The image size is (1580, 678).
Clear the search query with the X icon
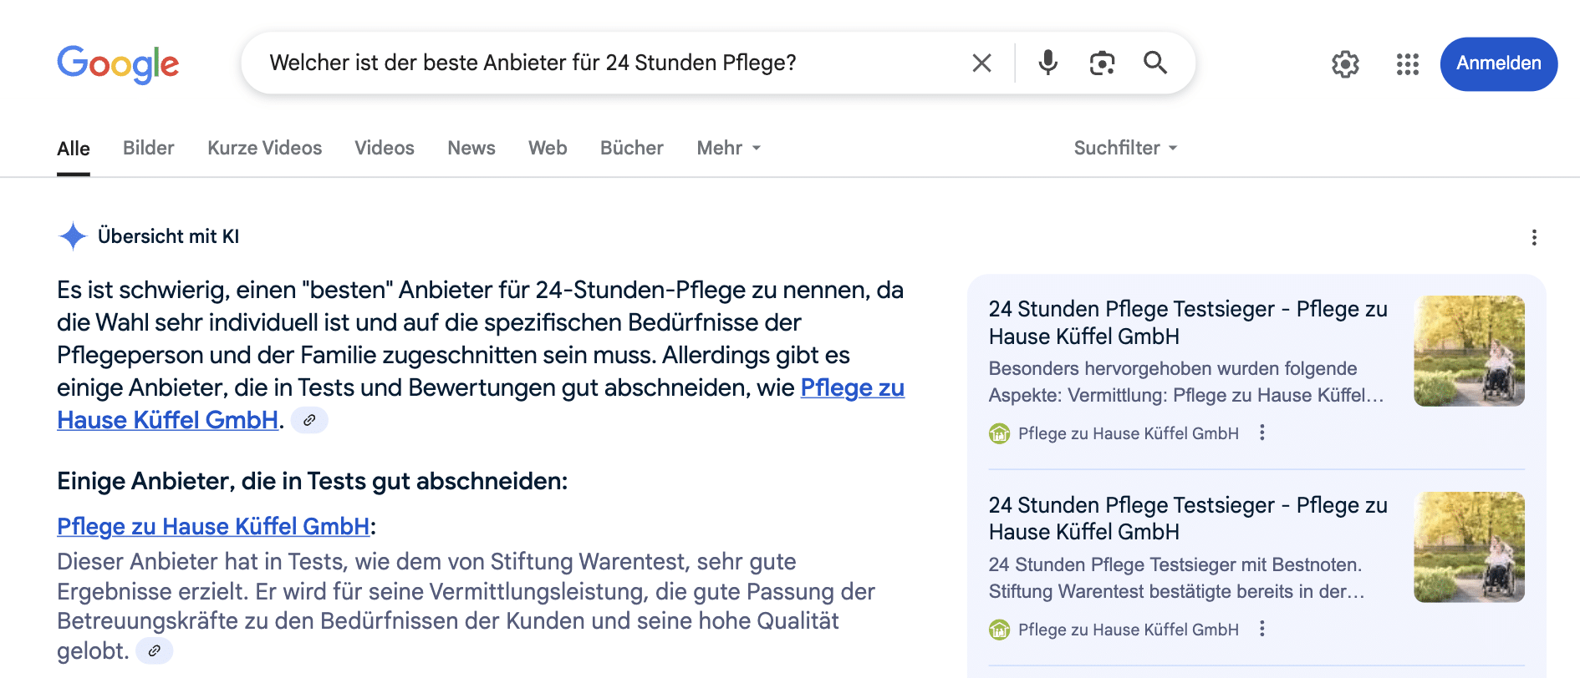[x=982, y=63]
